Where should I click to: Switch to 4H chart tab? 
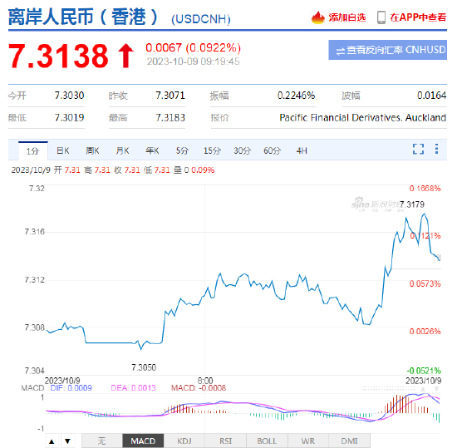pyautogui.click(x=302, y=150)
